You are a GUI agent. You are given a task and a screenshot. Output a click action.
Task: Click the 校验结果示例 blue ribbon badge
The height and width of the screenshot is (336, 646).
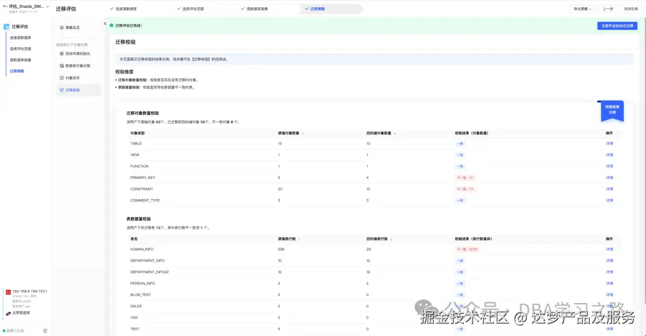(613, 111)
